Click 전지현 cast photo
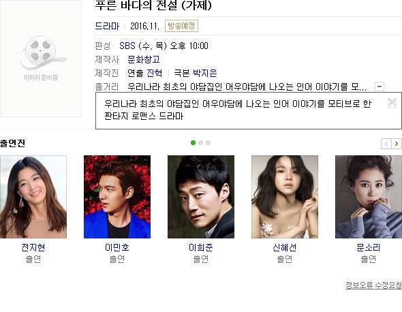The height and width of the screenshot is (312, 402). (33, 197)
